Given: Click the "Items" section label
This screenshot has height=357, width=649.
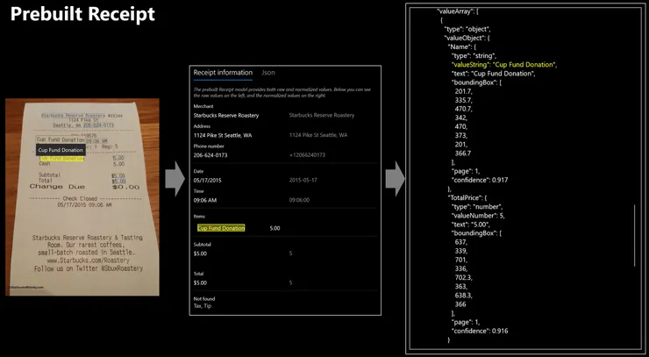Looking at the screenshot, I should pyautogui.click(x=199, y=216).
